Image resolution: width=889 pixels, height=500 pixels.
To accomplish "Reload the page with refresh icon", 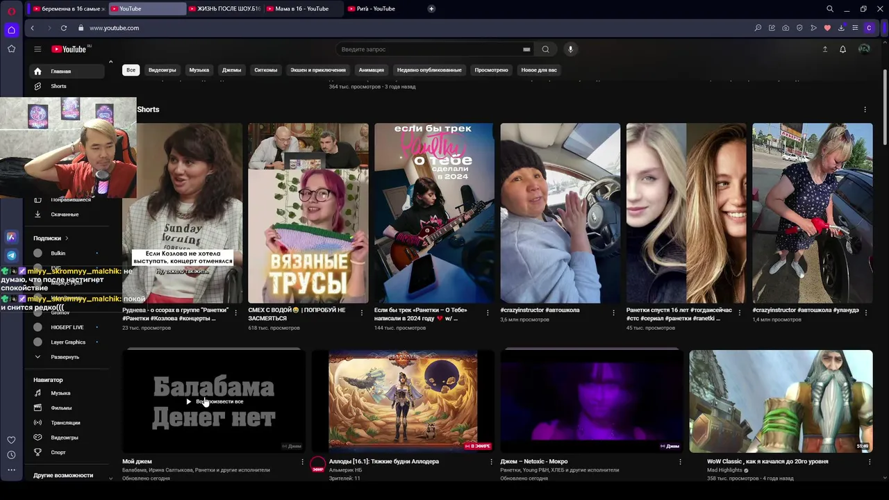I will (64, 28).
